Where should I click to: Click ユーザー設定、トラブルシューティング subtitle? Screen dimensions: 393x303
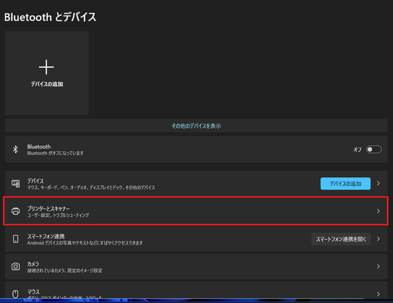pos(58,215)
